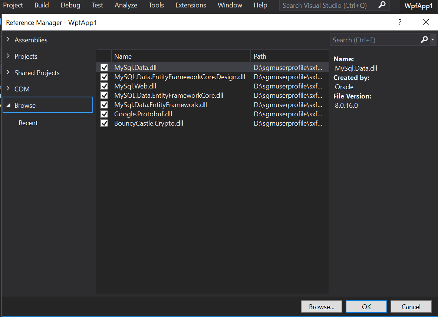Uncheck MySql.Data.EntityFramework.dll checkbox
This screenshot has width=438, height=317.
(104, 105)
